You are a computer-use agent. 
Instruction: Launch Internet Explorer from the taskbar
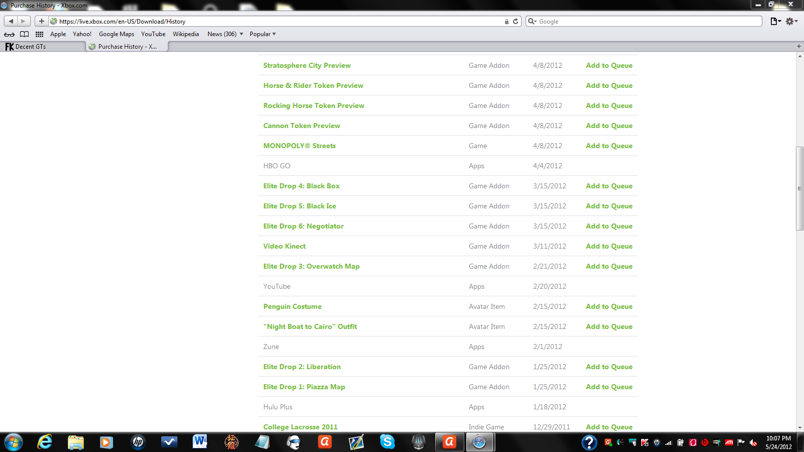(x=45, y=442)
